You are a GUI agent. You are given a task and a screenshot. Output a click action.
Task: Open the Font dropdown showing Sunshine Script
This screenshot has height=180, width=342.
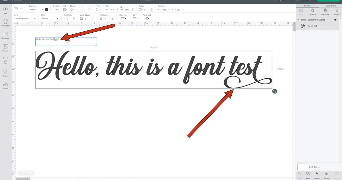(25, 18)
